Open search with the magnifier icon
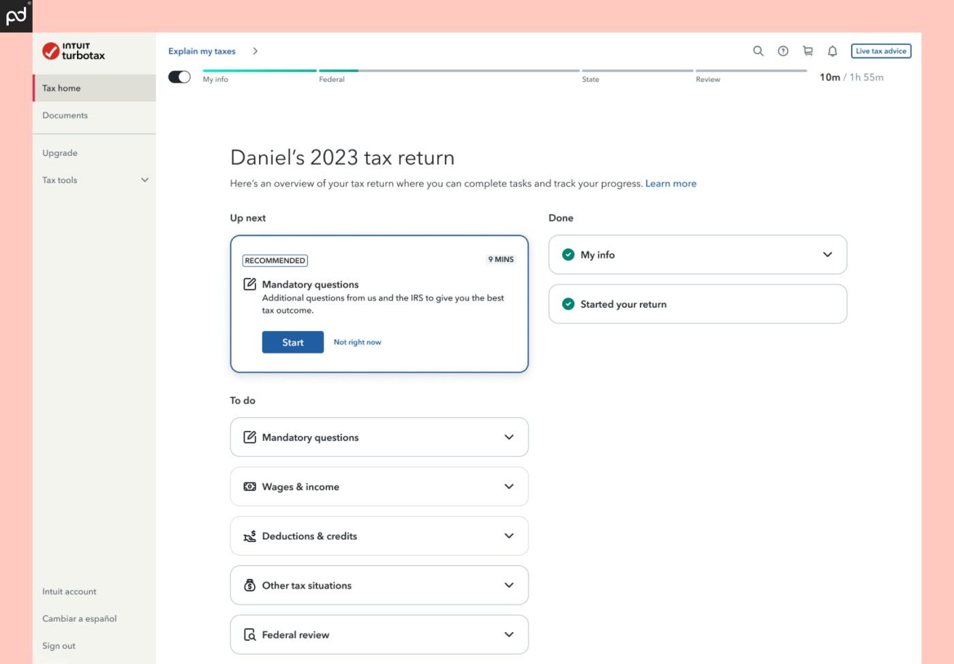Screen dimensions: 954x664 coord(758,51)
